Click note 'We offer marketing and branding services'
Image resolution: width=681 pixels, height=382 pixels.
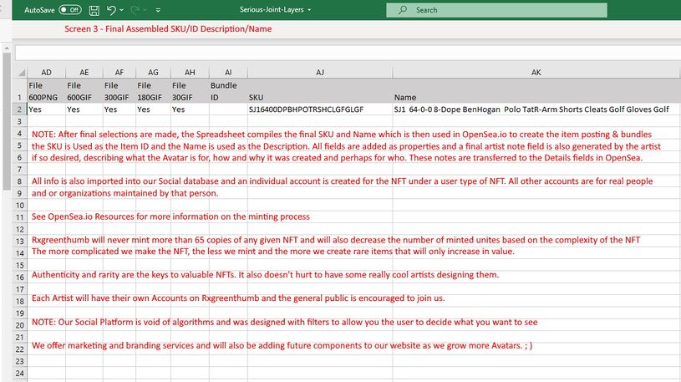282,345
